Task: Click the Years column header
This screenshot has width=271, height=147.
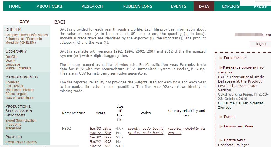Action: [x=101, y=113]
